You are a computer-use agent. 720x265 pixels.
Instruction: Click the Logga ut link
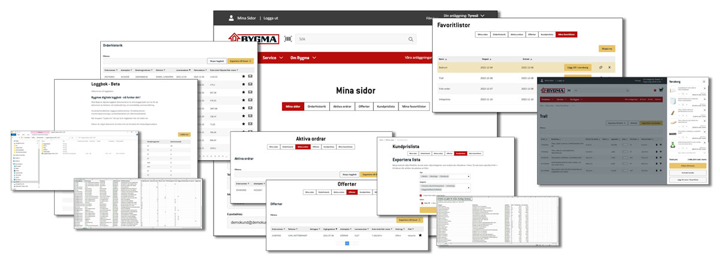(277, 19)
